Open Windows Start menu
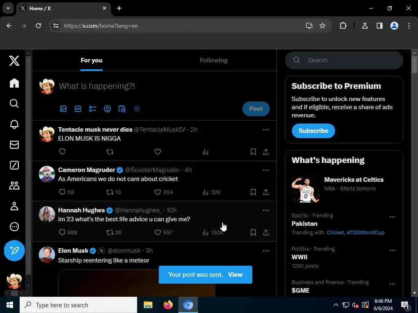This screenshot has width=418, height=313. click(x=10, y=305)
